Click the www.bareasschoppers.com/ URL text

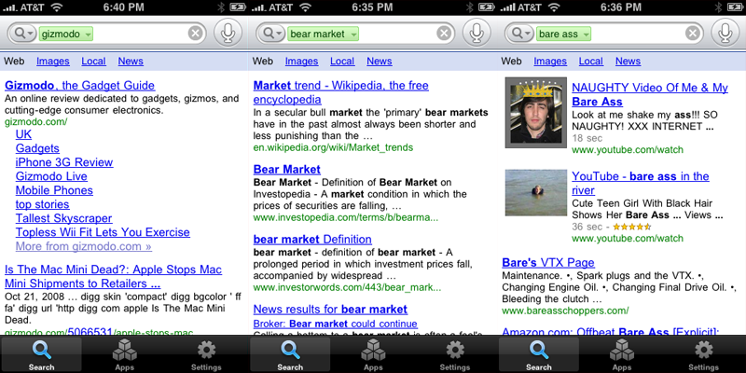coord(565,311)
